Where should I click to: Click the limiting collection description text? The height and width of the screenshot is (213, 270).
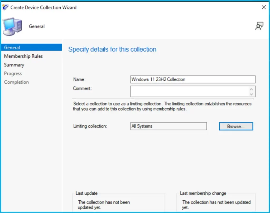(x=162, y=106)
